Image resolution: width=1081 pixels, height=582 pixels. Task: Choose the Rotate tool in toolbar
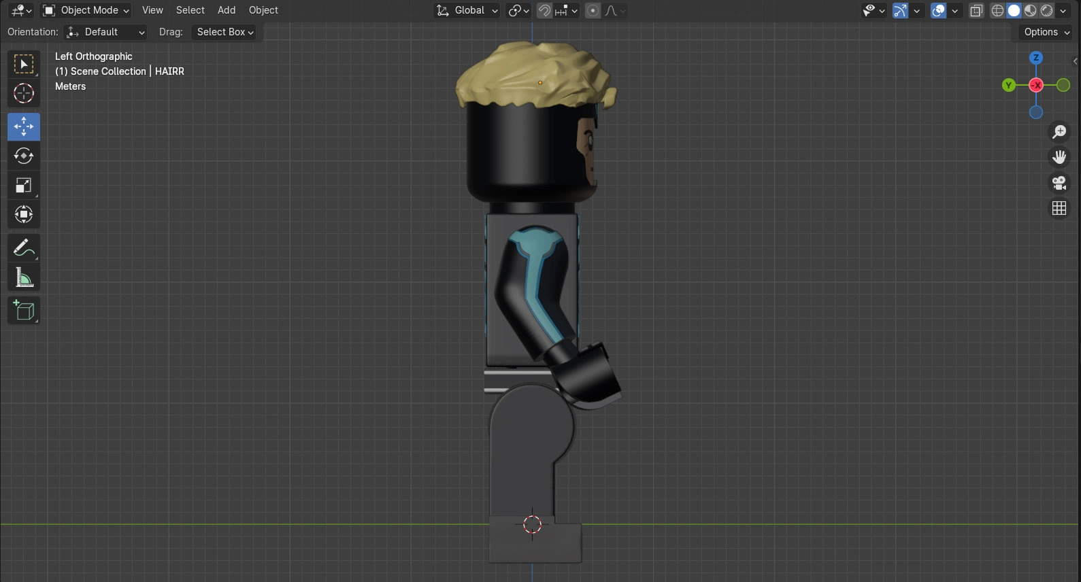tap(24, 156)
